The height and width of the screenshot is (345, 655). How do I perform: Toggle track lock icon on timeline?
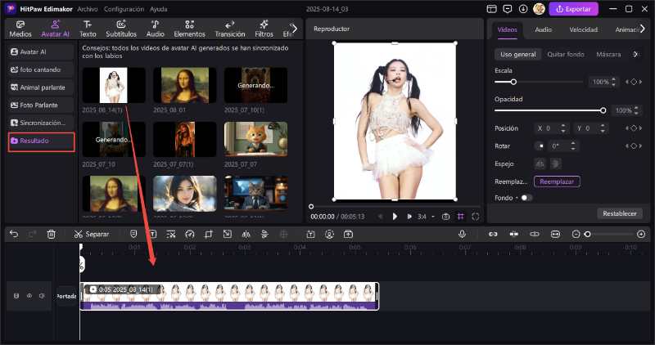pyautogui.click(x=16, y=296)
